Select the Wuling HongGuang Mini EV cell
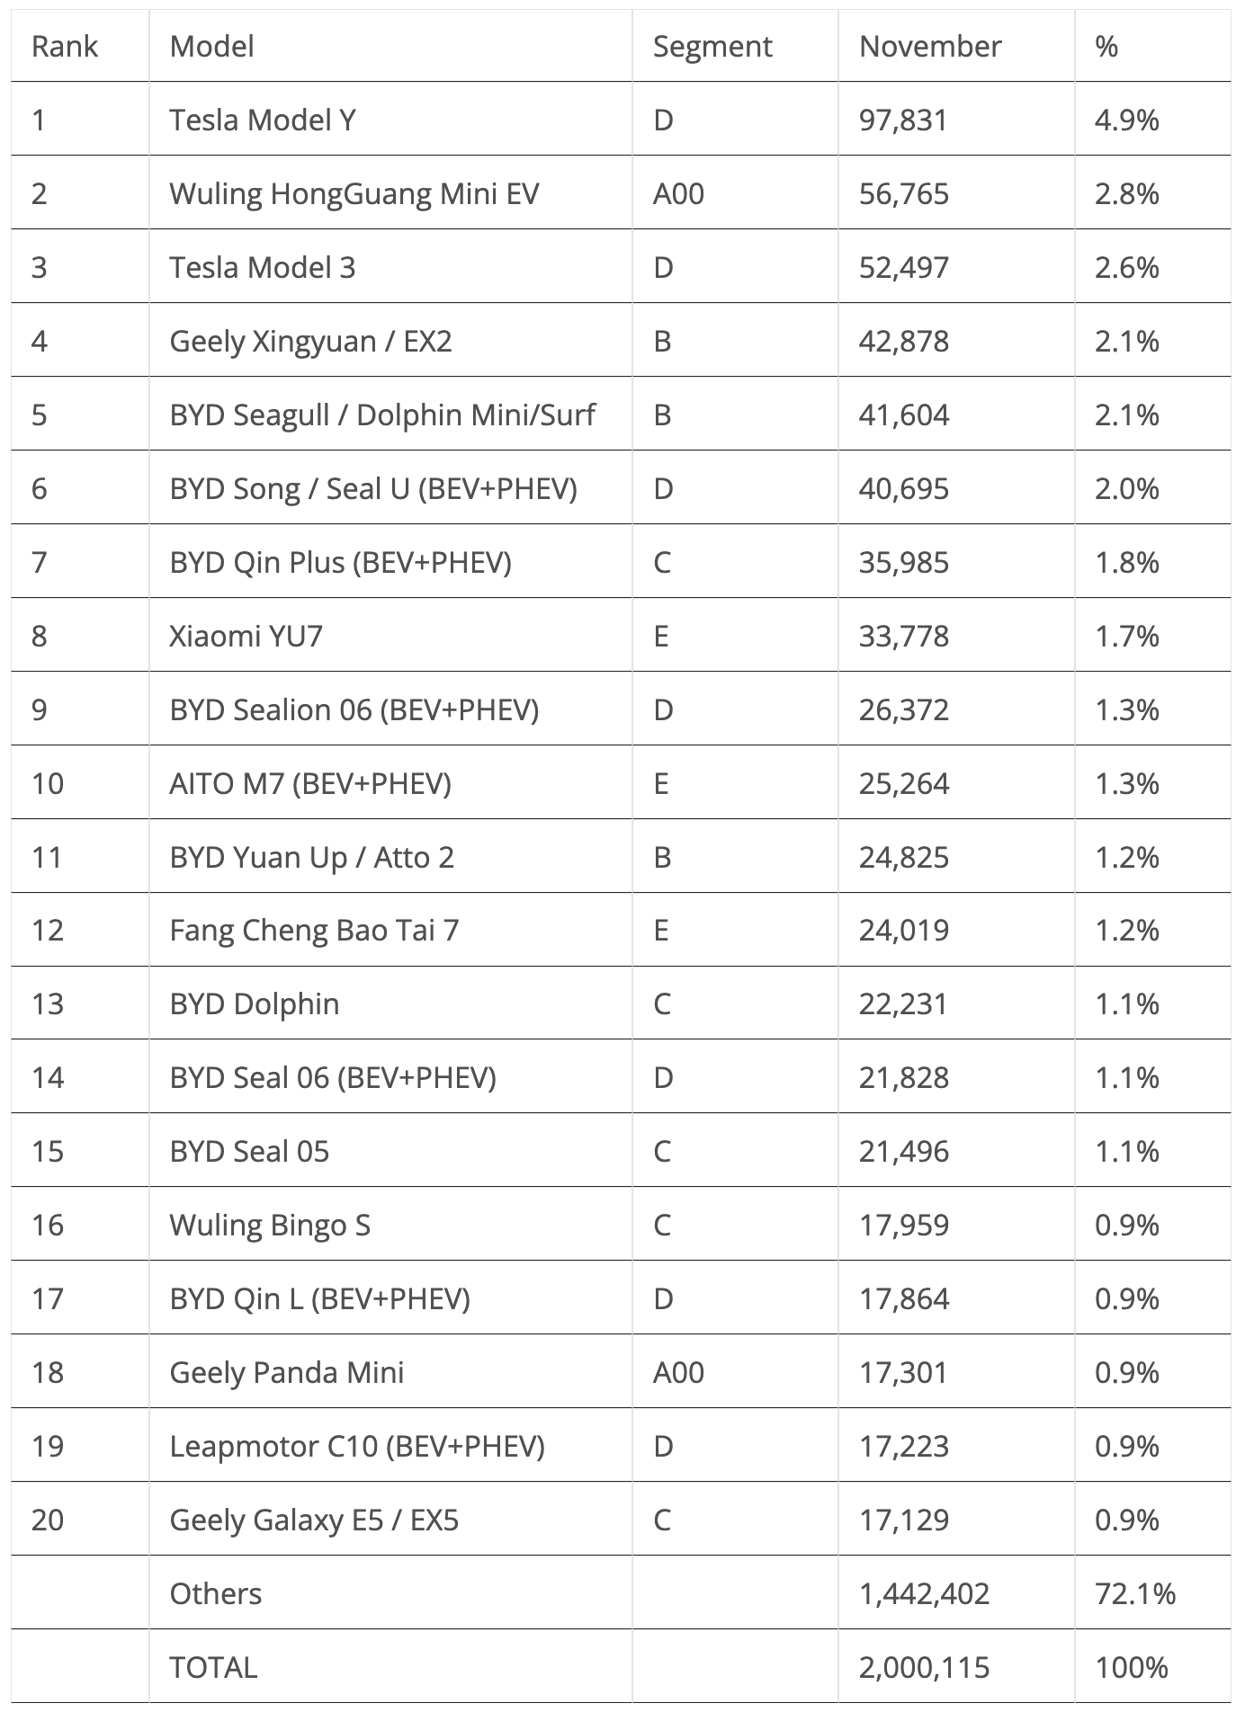1245x1712 pixels. pyautogui.click(x=354, y=194)
